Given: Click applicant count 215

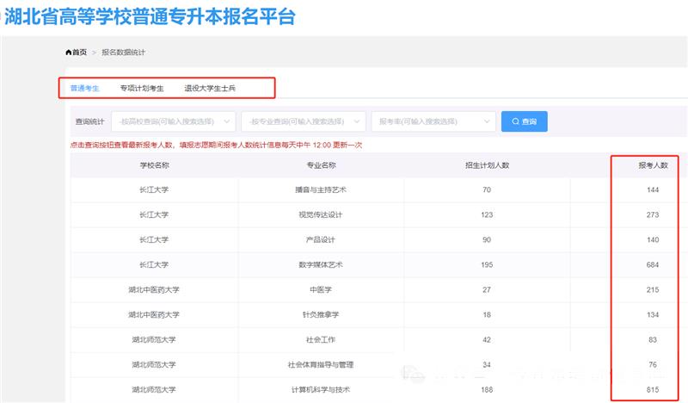Looking at the screenshot, I should click(x=653, y=290).
